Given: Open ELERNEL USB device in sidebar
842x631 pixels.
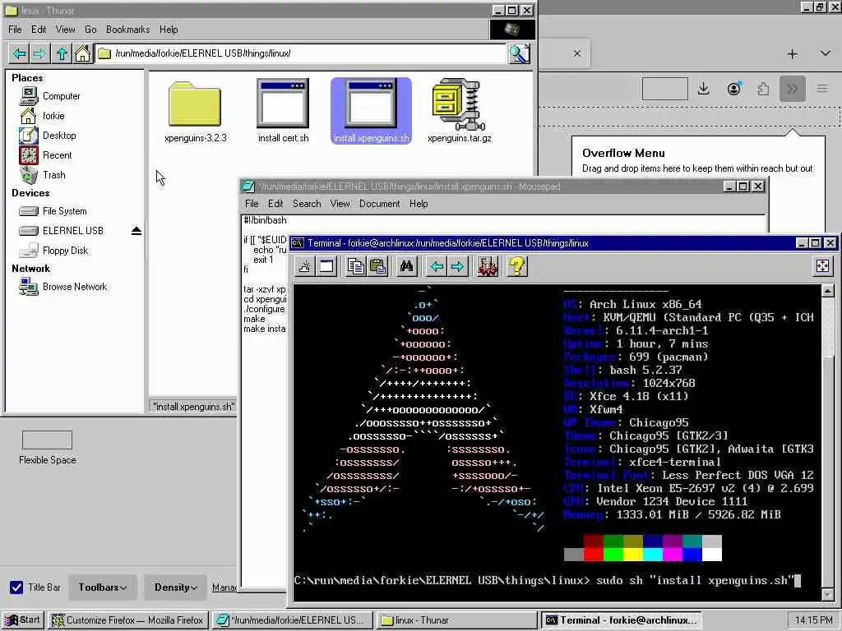Looking at the screenshot, I should tap(61, 231).
